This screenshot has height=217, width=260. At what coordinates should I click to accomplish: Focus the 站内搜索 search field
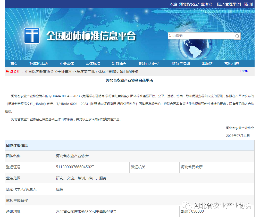(201, 36)
